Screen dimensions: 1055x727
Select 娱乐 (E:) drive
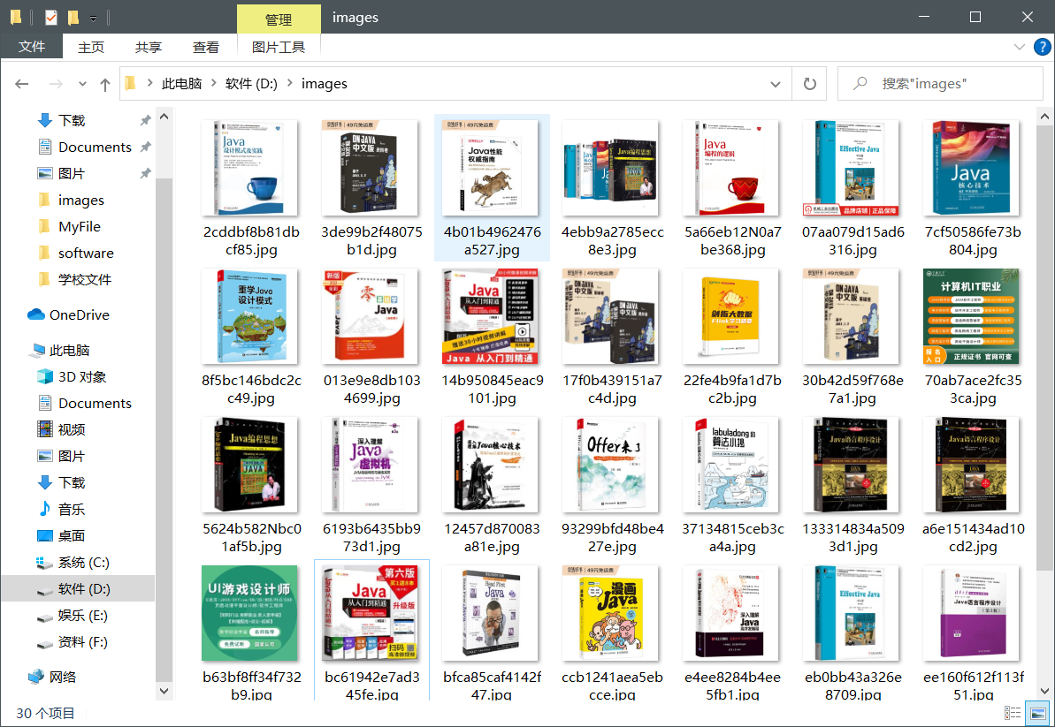point(73,616)
